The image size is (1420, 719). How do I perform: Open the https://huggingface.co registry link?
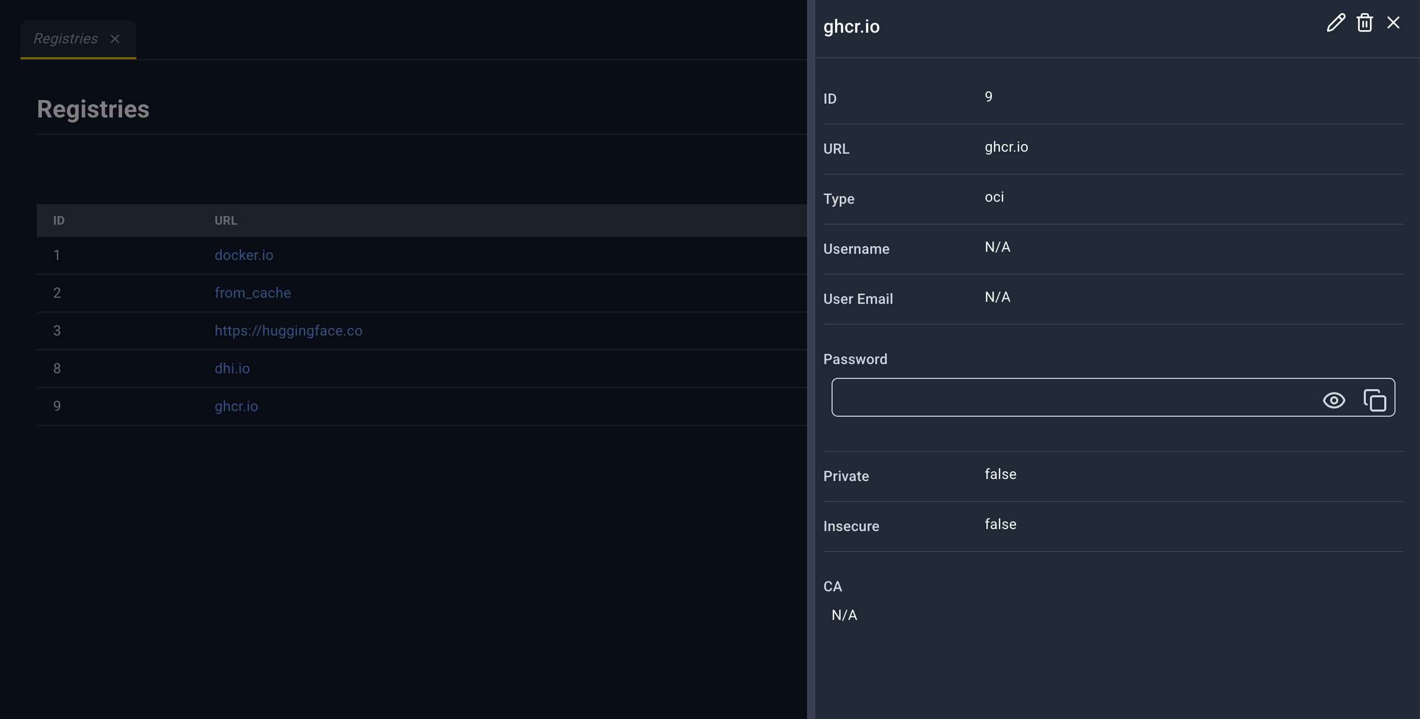288,330
